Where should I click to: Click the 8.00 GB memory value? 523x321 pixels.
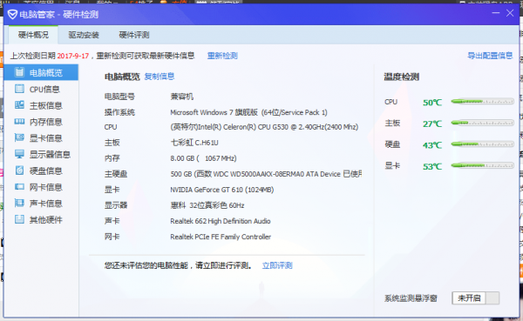click(203, 158)
